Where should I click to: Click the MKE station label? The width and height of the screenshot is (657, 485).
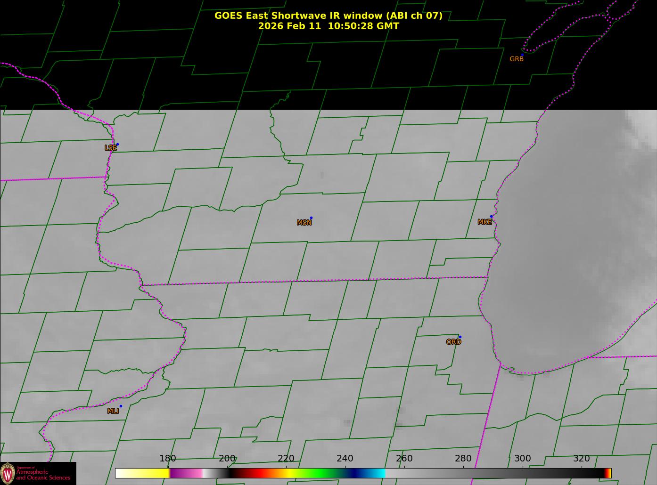tap(485, 222)
